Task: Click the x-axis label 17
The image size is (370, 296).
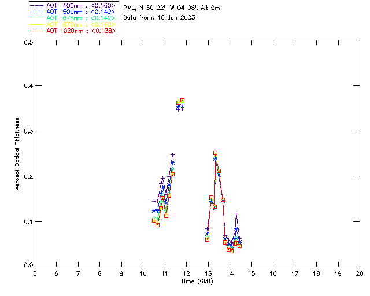Action: click(x=295, y=273)
